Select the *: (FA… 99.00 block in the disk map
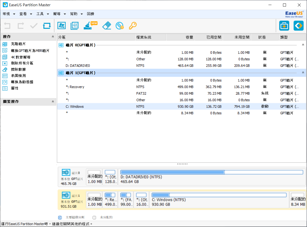Image resolution: width=307 pixels, height=227 pixels. click(126, 200)
